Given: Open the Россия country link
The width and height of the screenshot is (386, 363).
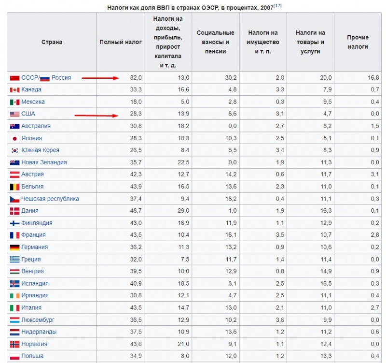Looking at the screenshot, I should click(61, 78).
